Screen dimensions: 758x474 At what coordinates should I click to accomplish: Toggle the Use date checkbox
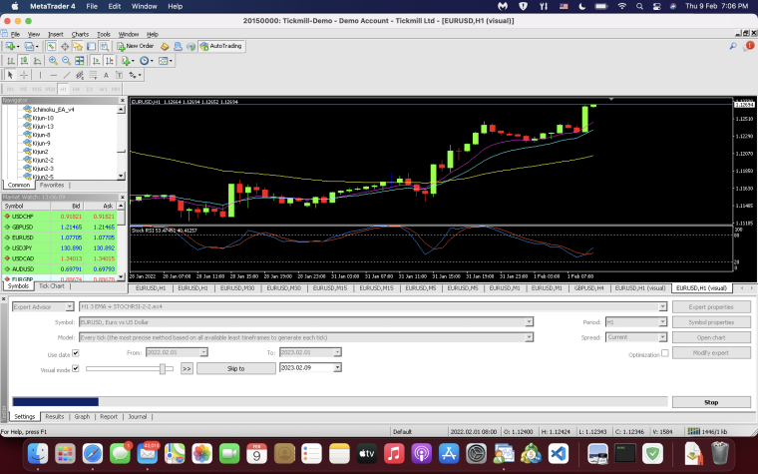(x=76, y=353)
